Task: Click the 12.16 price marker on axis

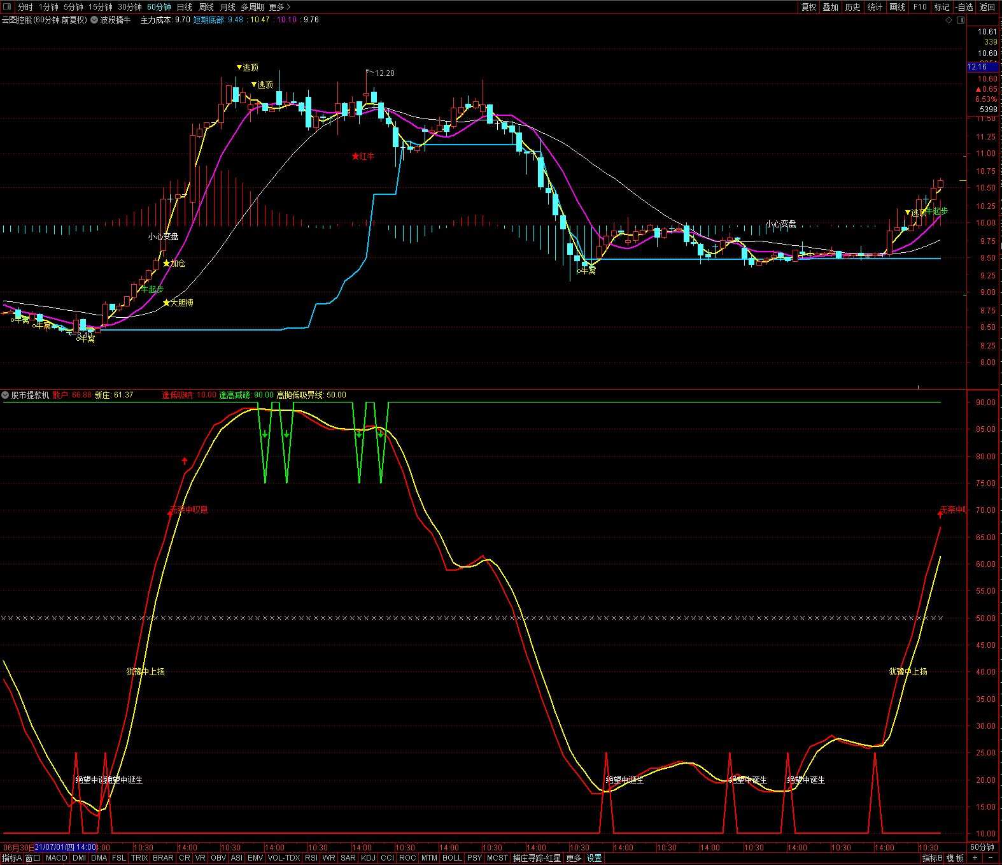Action: click(x=977, y=67)
